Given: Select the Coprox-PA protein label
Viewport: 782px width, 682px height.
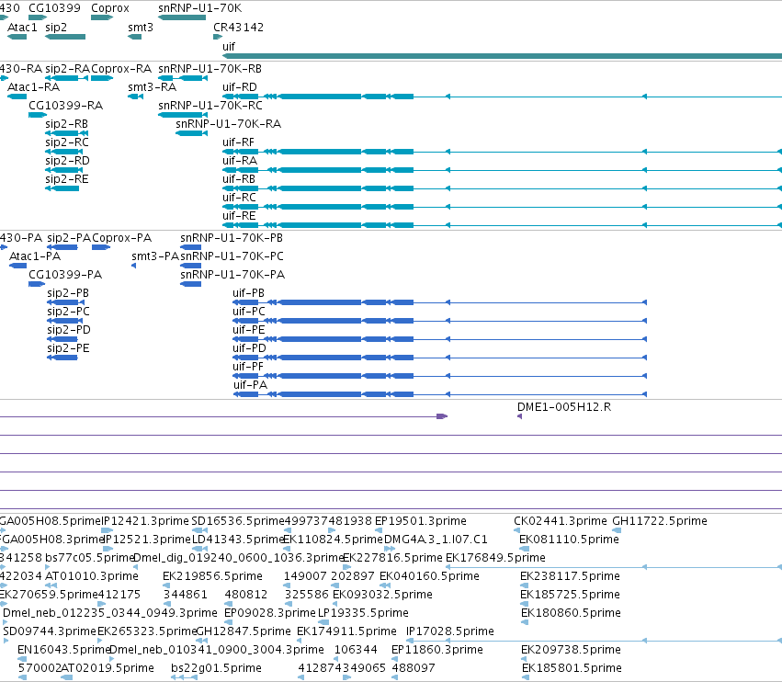Looking at the screenshot, I should click(121, 237).
